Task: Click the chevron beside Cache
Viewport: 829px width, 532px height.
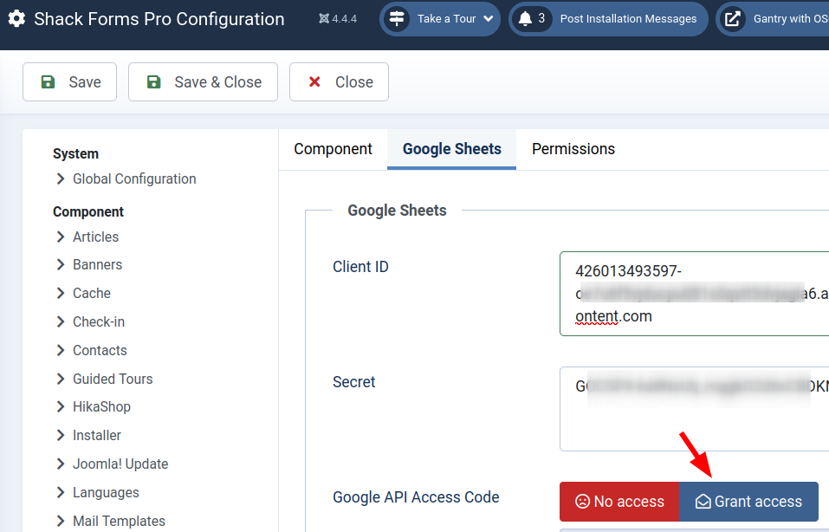Action: pos(61,293)
